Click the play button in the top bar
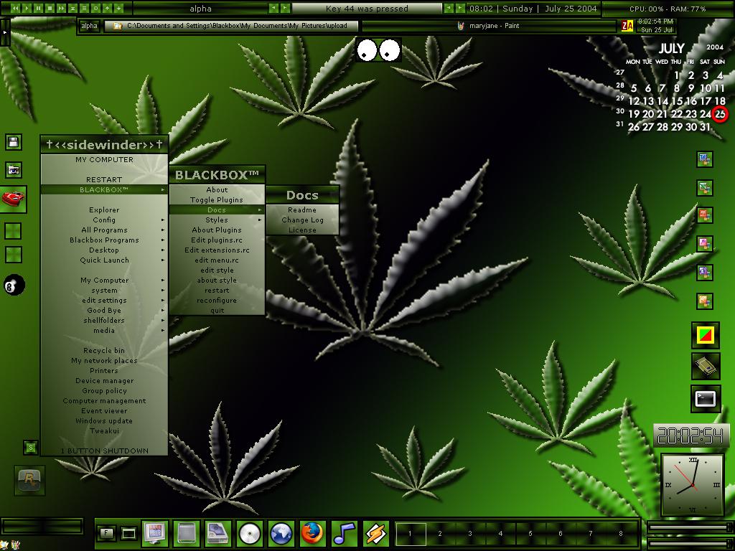The height and width of the screenshot is (551, 735). [27, 8]
